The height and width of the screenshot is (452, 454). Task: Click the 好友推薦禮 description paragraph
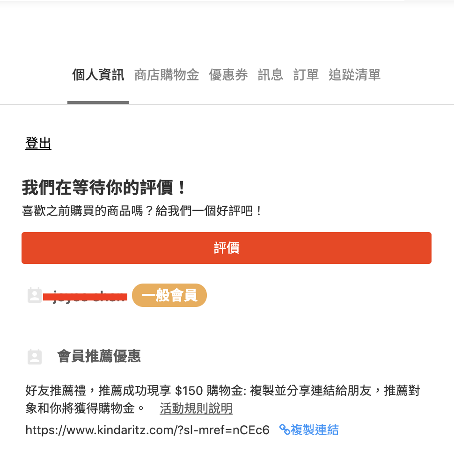222,391
